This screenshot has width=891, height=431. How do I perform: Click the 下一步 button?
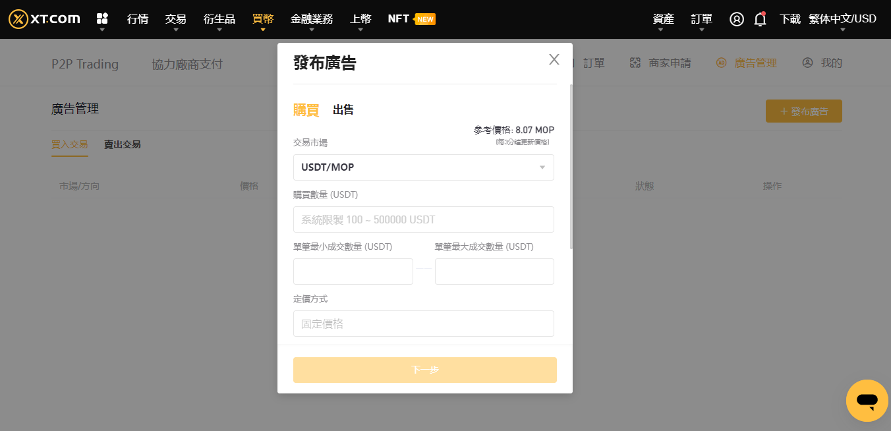(425, 370)
